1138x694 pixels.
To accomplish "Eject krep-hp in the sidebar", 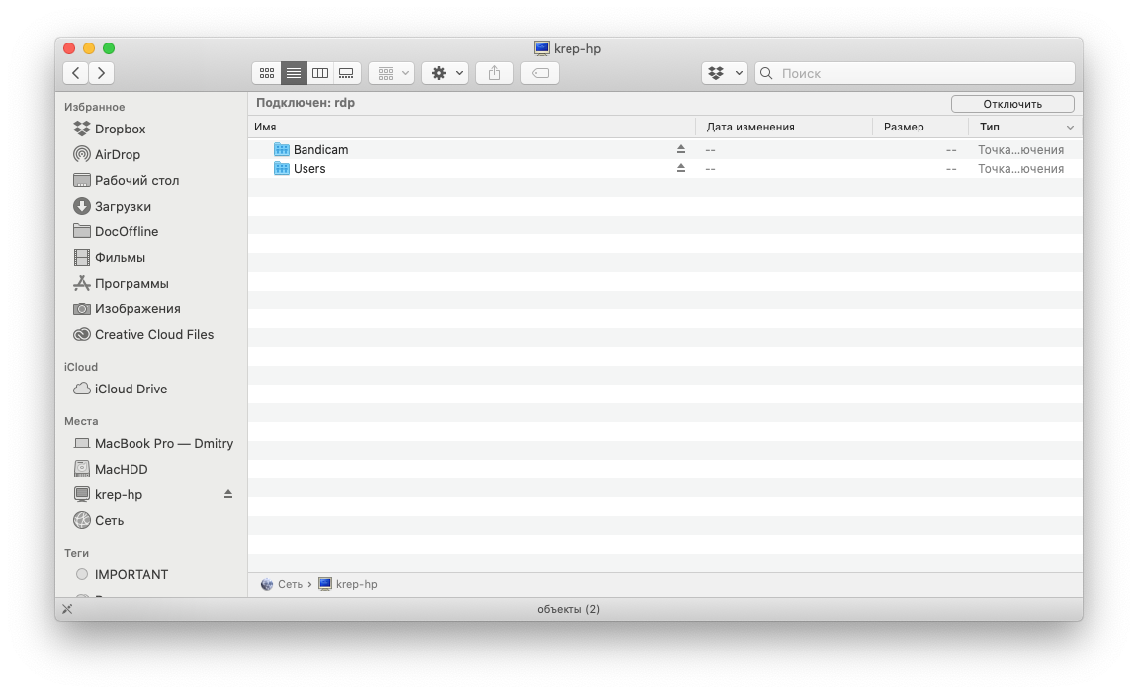I will pos(228,494).
